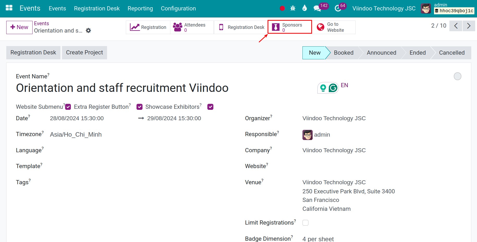
Task: Open the bug debug tools icon
Action: (293, 8)
